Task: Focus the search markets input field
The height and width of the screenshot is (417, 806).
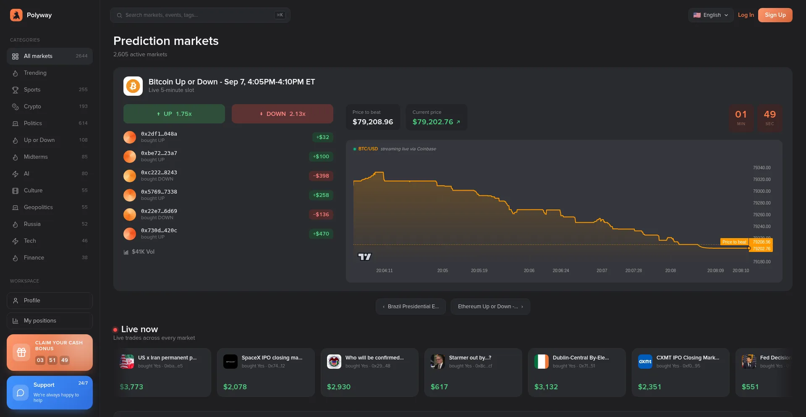Action: (x=200, y=15)
